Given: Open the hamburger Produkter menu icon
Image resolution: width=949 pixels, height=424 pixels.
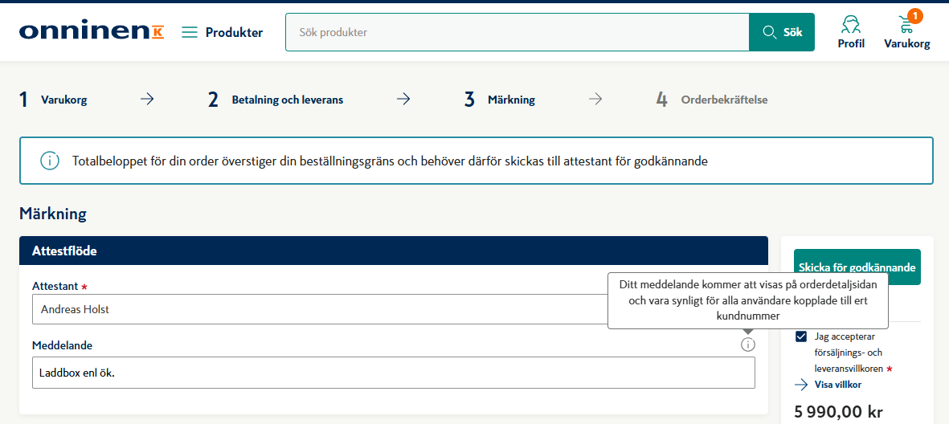Looking at the screenshot, I should (x=190, y=32).
